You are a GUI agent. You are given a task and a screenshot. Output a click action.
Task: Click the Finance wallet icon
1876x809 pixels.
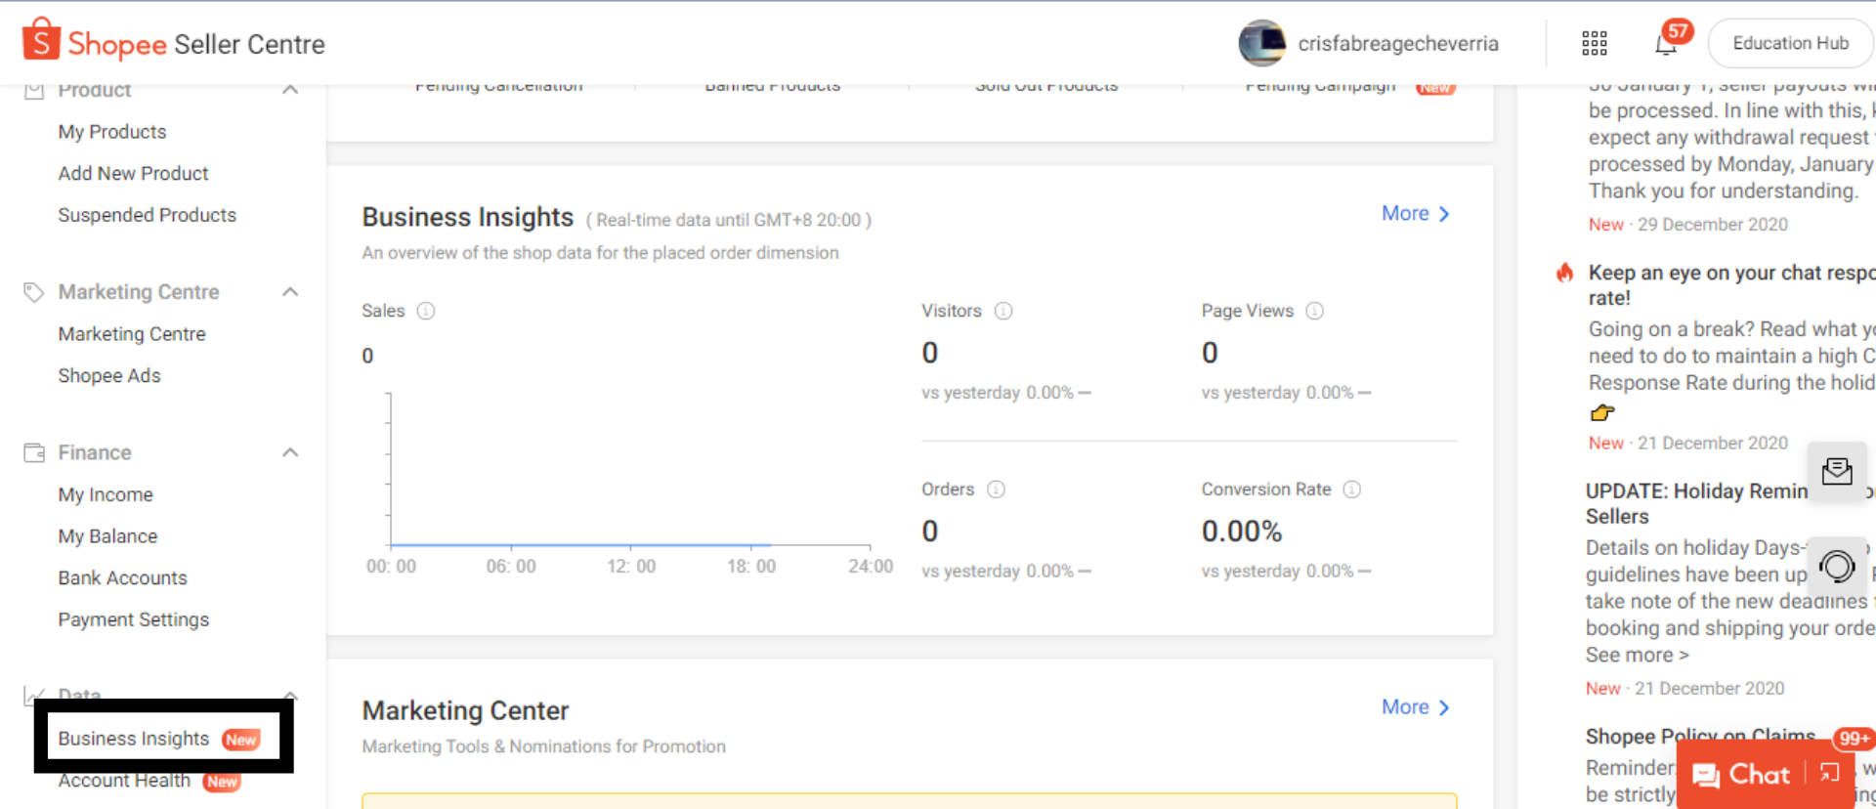(34, 452)
